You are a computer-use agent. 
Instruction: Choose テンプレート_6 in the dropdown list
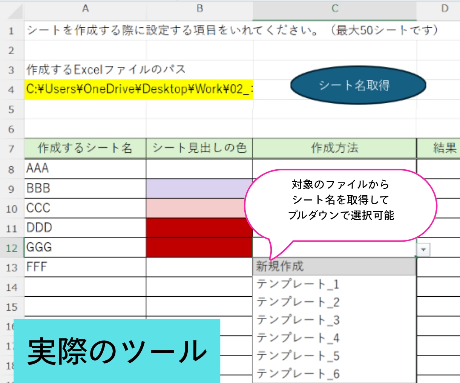pyautogui.click(x=334, y=374)
